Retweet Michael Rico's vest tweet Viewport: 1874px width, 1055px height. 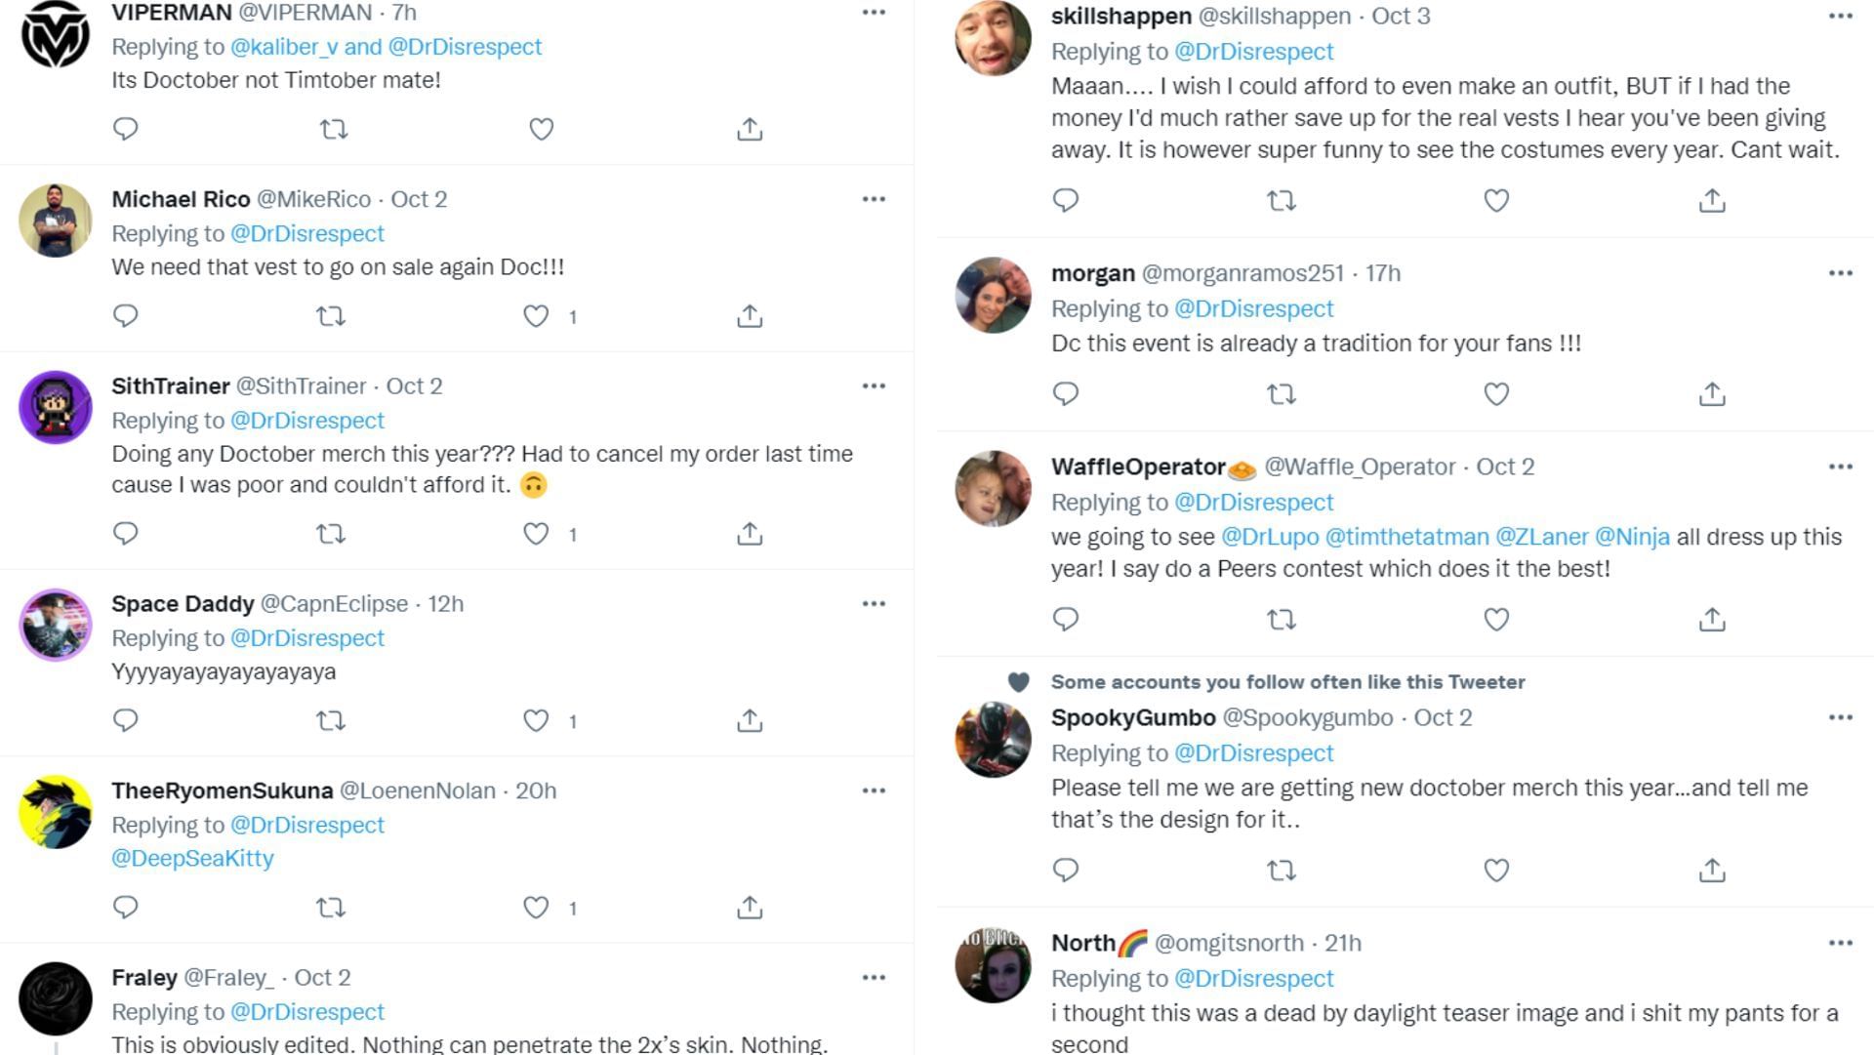[331, 316]
